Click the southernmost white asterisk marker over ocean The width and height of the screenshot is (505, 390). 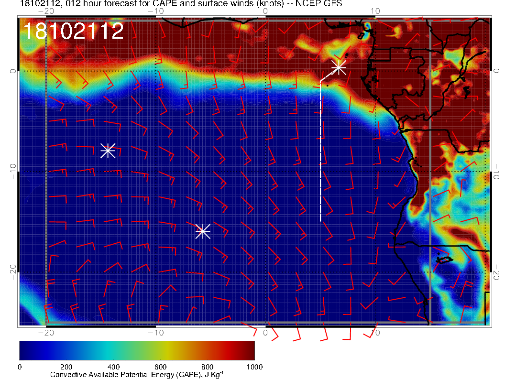point(203,231)
